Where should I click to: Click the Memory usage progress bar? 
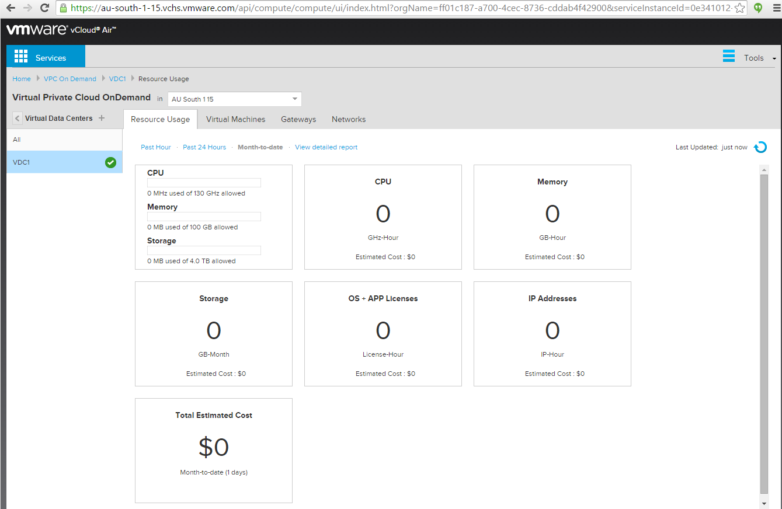[204, 217]
